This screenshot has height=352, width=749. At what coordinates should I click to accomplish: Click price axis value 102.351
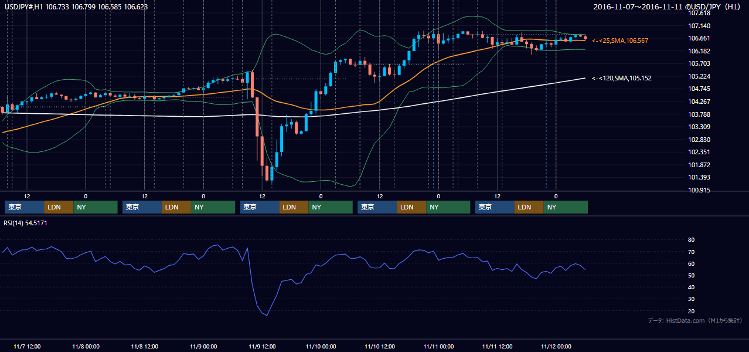point(700,152)
